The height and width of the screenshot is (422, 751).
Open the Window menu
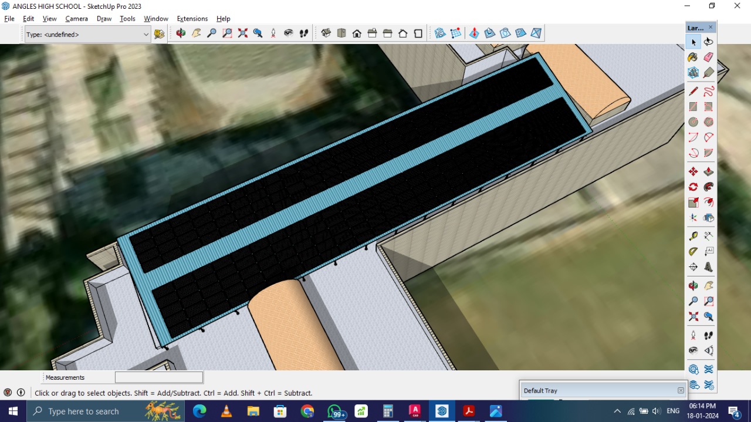click(156, 19)
